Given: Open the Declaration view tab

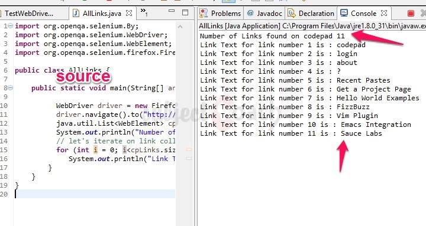Looking at the screenshot, I should click(x=311, y=14).
